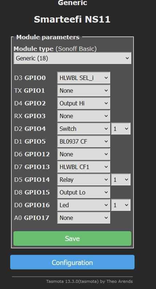Open the GPIO5 BL0937 CF dropdown
Image resolution: width=156 pixels, height=289 pixels.
pos(84,141)
